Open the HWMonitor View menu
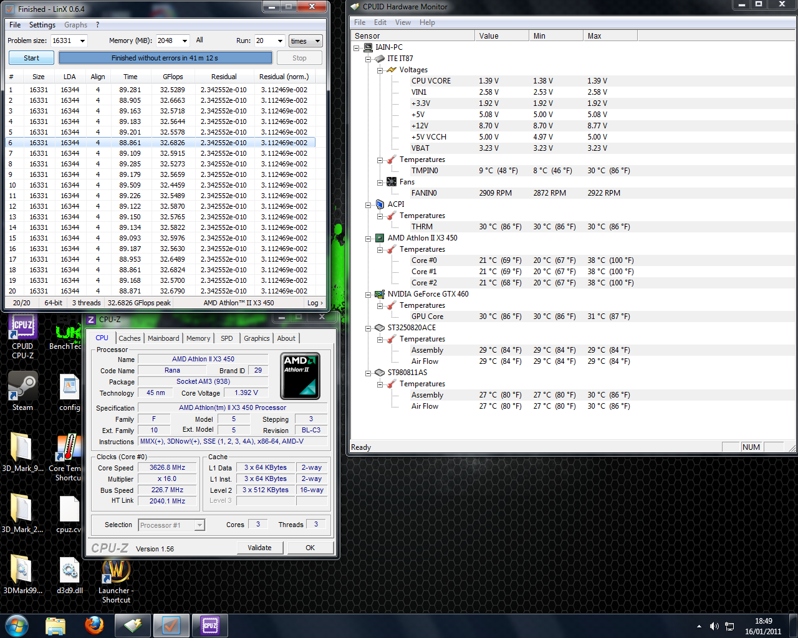Image resolution: width=798 pixels, height=638 pixels. click(x=403, y=22)
